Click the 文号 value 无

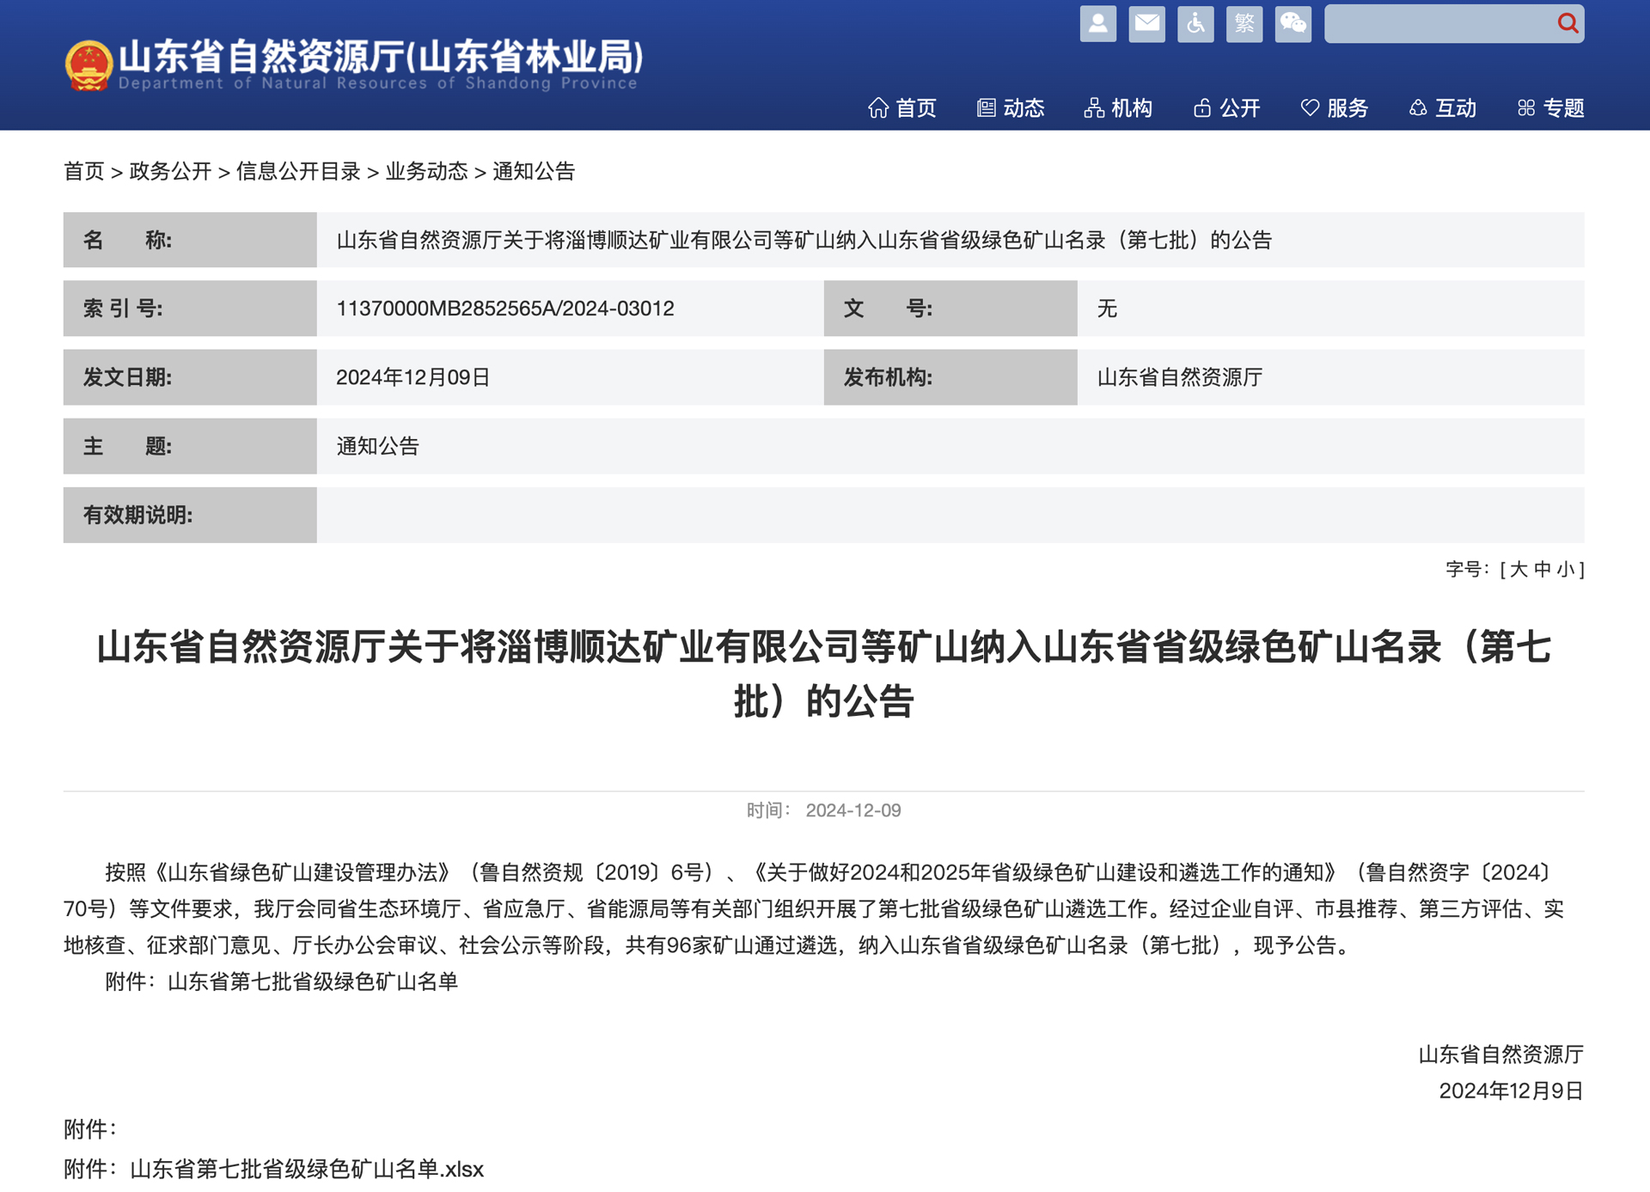[x=1107, y=309]
